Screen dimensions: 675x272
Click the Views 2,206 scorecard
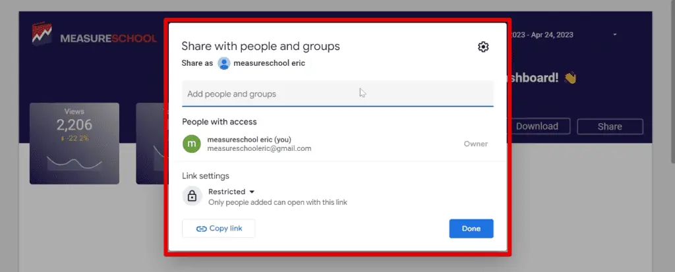[74, 144]
